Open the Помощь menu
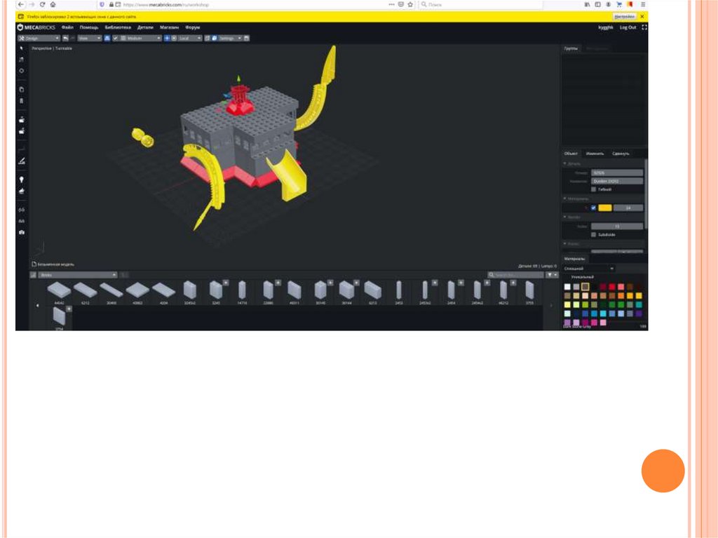718x538 pixels. (x=89, y=27)
